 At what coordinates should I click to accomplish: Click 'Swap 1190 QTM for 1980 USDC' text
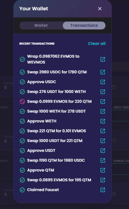pyautogui.click(x=56, y=160)
